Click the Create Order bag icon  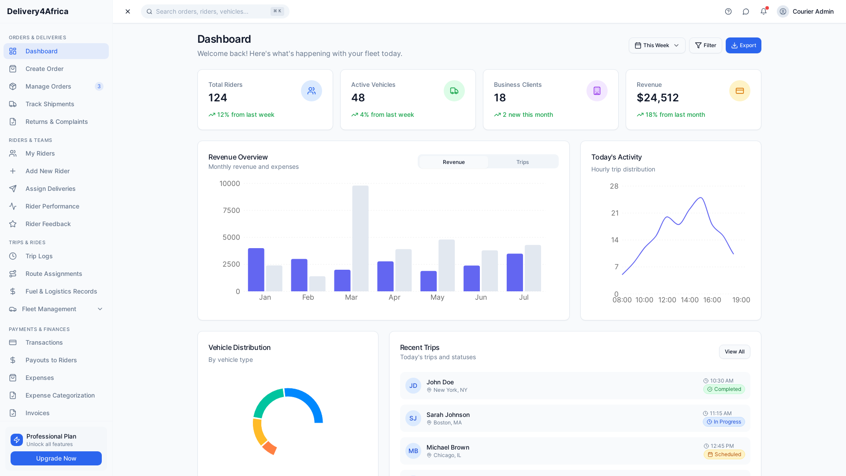tap(13, 69)
